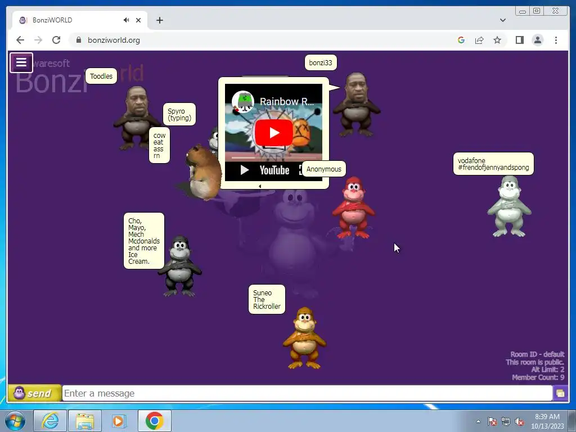Share this page icon
Screen dimensions: 576x432
479,40
